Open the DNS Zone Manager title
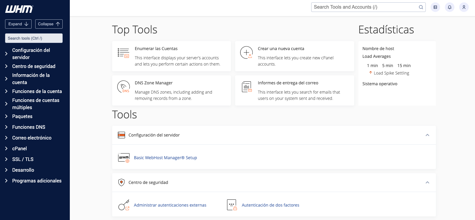Screen dimensions: 475x220 [x=154, y=83]
